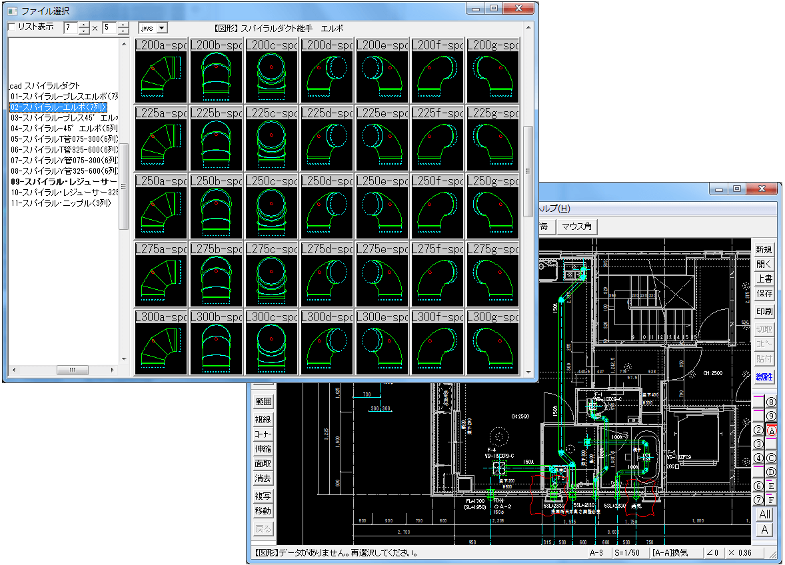Click the 移動 (move) tool button
Viewport: 785px width, 565px height.
click(x=263, y=511)
